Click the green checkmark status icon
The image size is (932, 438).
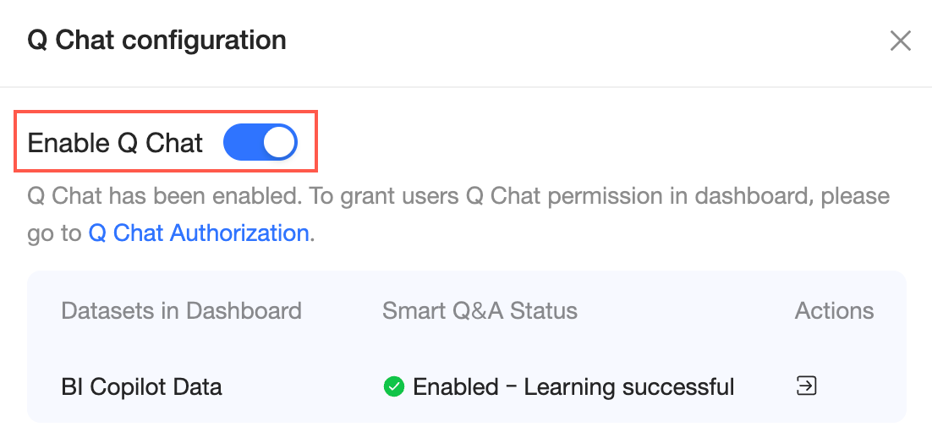coord(393,387)
